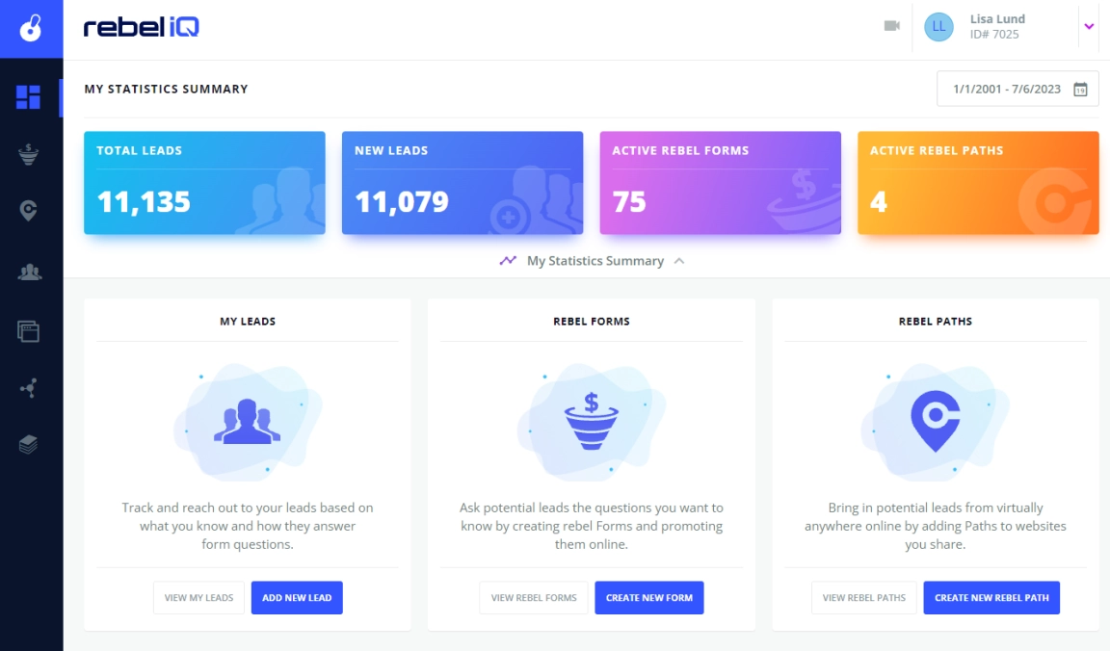The image size is (1110, 651).
Task: Click the Add New Lead button
Action: click(297, 598)
